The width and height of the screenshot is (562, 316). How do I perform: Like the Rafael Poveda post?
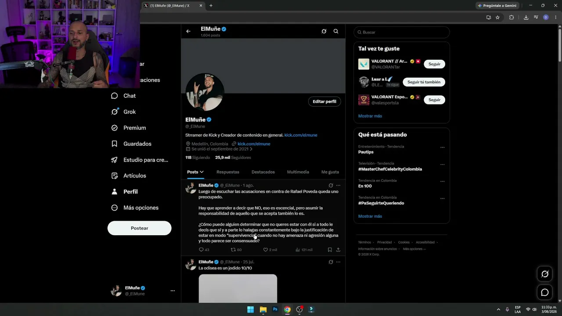pyautogui.click(x=270, y=250)
